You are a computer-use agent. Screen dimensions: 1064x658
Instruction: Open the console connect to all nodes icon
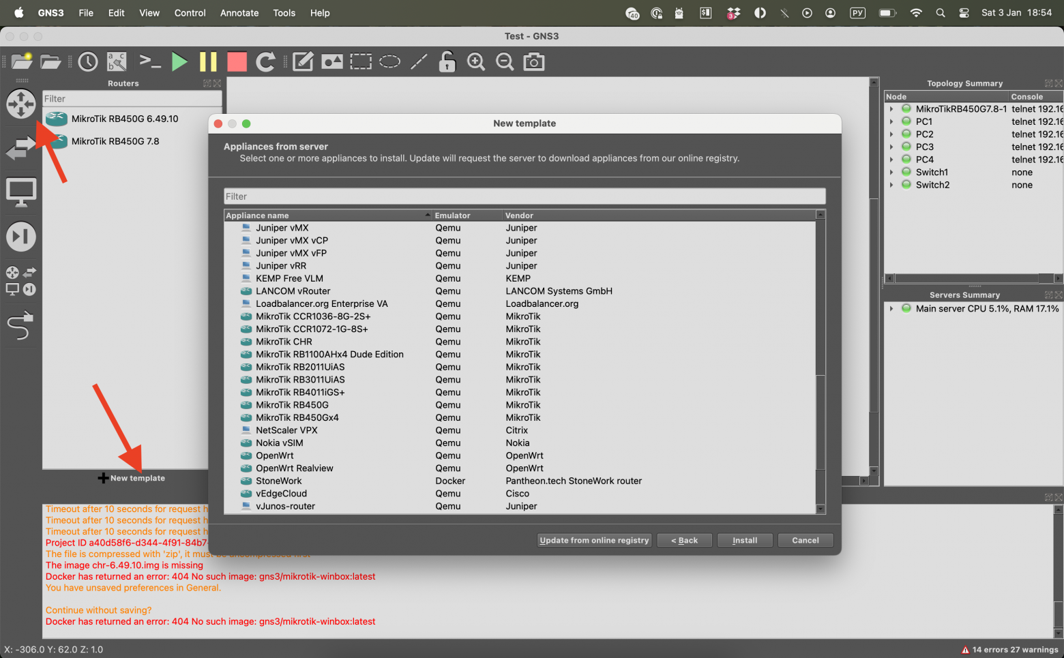pyautogui.click(x=149, y=62)
